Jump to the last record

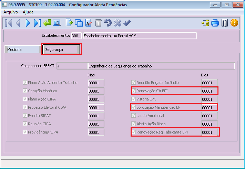point(37,23)
